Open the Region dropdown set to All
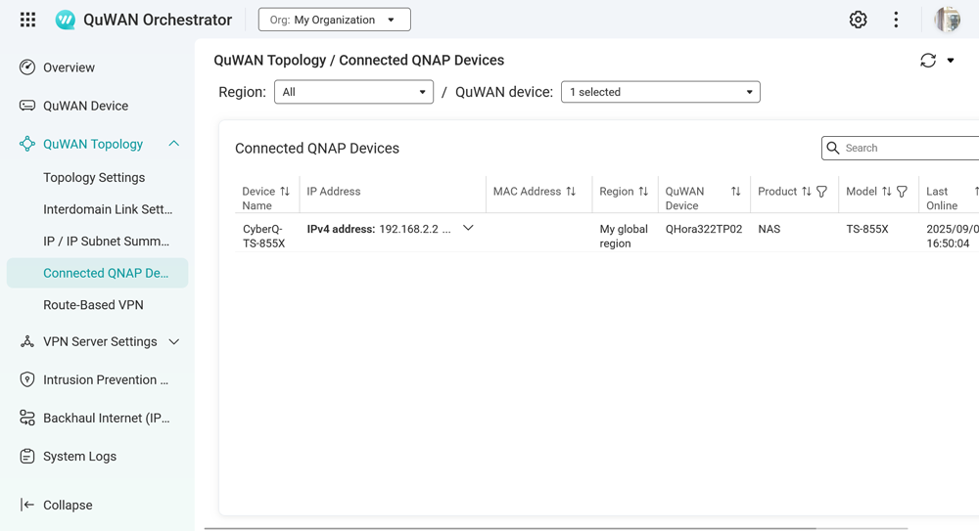 point(353,92)
